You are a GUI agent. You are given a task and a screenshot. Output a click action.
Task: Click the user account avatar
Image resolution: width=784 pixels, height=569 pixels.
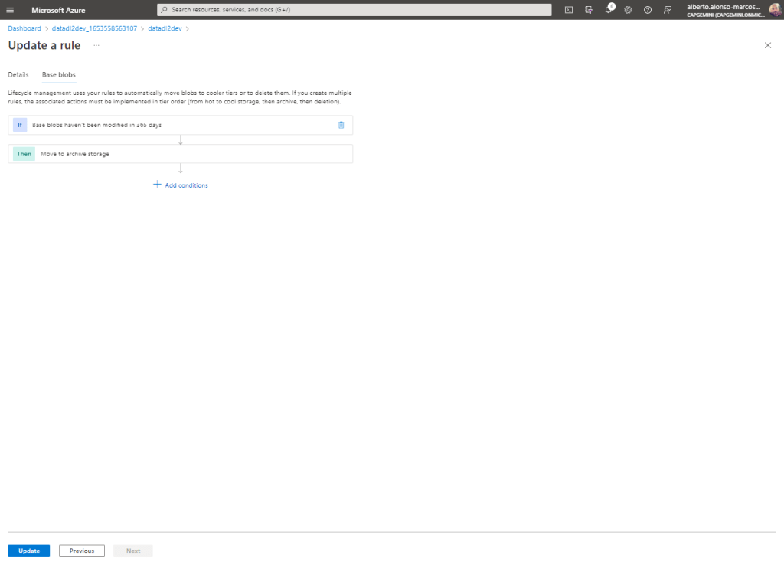coord(774,10)
